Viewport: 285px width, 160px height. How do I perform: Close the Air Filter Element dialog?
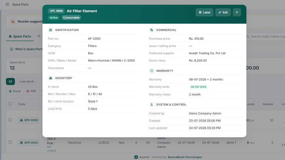[x=237, y=12]
